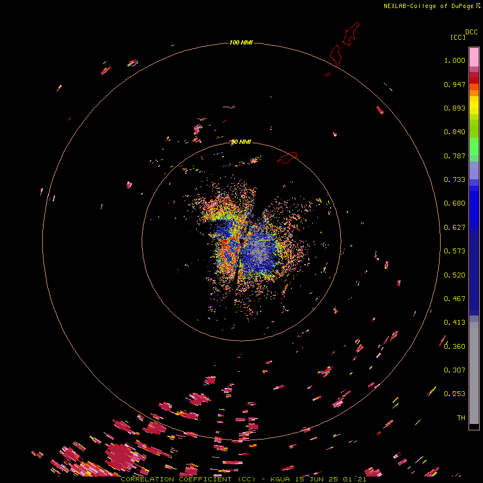Viewport: 483px width, 483px height.
Task: Click the 0.840 scale value
Action: pos(455,132)
